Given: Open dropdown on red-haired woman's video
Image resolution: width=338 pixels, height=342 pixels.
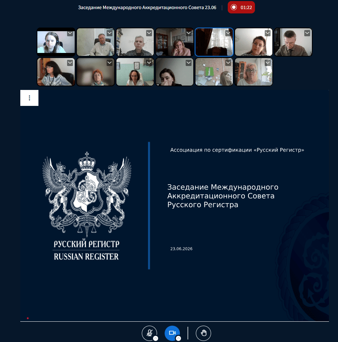Looking at the screenshot, I should coord(110,63).
